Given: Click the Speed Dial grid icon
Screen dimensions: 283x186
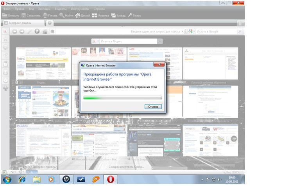Looking at the screenshot, I should tap(52, 31).
